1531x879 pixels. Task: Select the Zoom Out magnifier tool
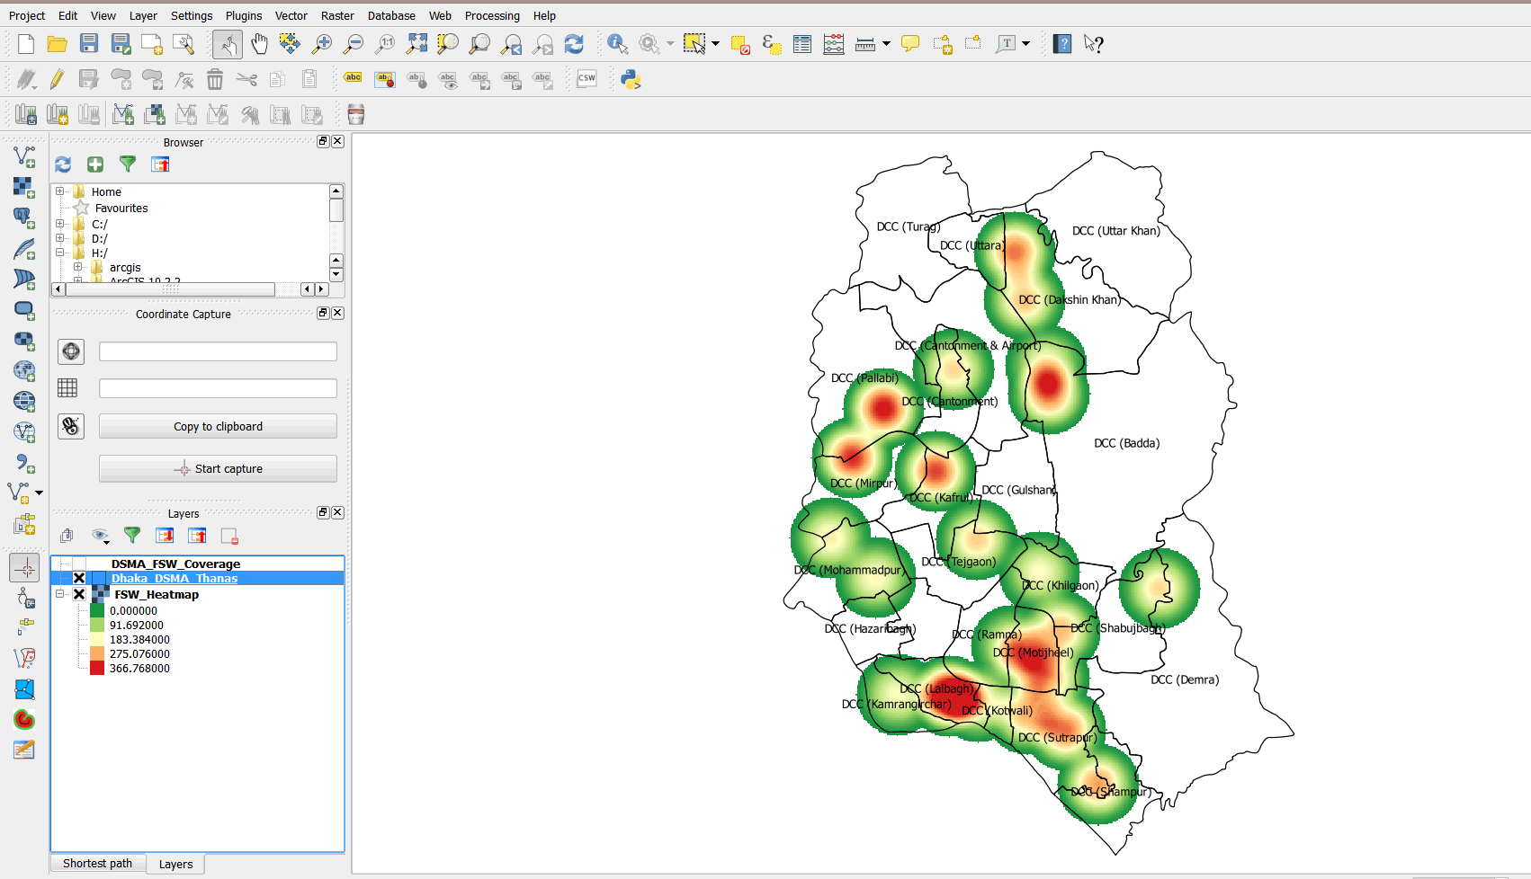(x=354, y=44)
